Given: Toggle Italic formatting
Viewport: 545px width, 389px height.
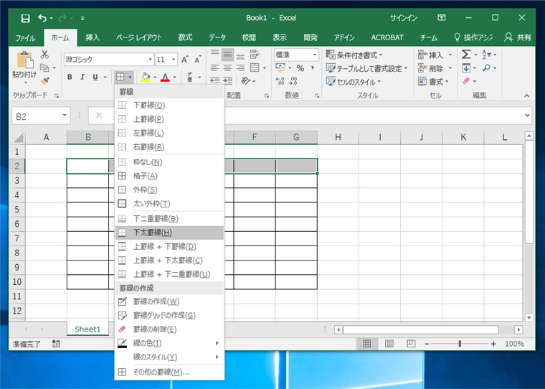Looking at the screenshot, I should 82,78.
